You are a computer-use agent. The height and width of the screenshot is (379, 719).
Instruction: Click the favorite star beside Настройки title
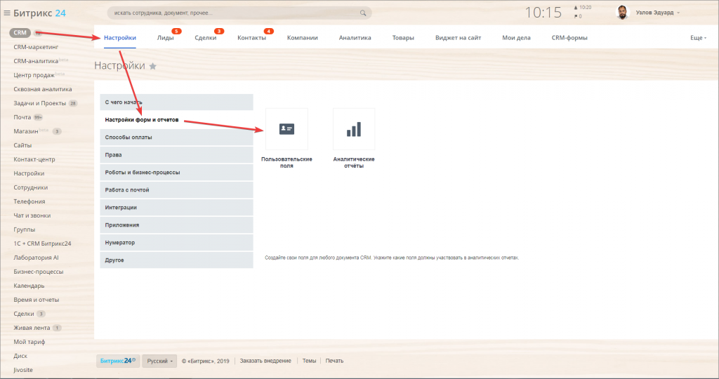pyautogui.click(x=153, y=66)
